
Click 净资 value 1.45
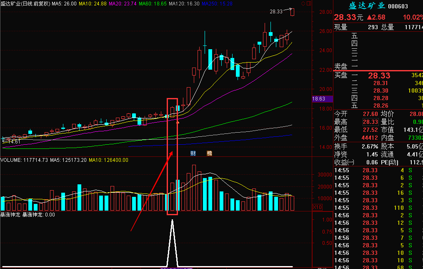point(372,154)
